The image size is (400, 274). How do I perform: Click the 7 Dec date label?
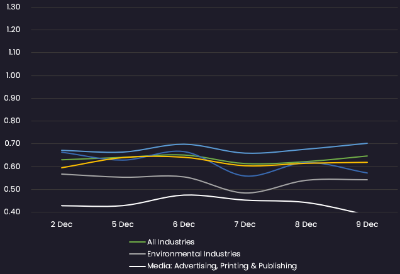245,224
